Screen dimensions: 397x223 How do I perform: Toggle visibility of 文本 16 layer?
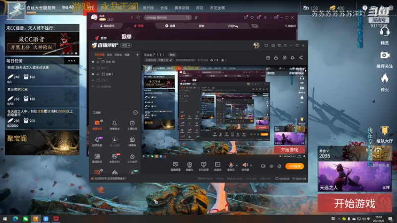pos(93,61)
